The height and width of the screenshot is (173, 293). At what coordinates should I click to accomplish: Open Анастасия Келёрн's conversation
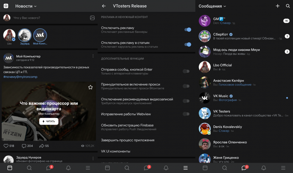244,82
